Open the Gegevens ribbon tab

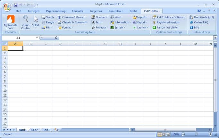[x=96, y=11]
